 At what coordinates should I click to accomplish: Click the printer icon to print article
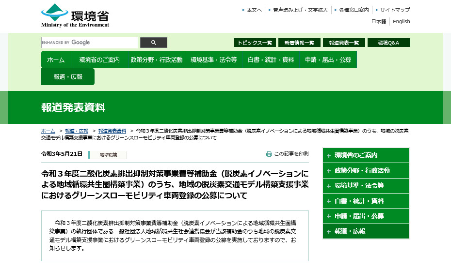(x=269, y=154)
